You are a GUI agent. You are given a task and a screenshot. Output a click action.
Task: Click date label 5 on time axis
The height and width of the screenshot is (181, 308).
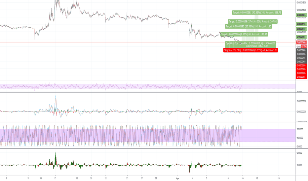[207, 178]
